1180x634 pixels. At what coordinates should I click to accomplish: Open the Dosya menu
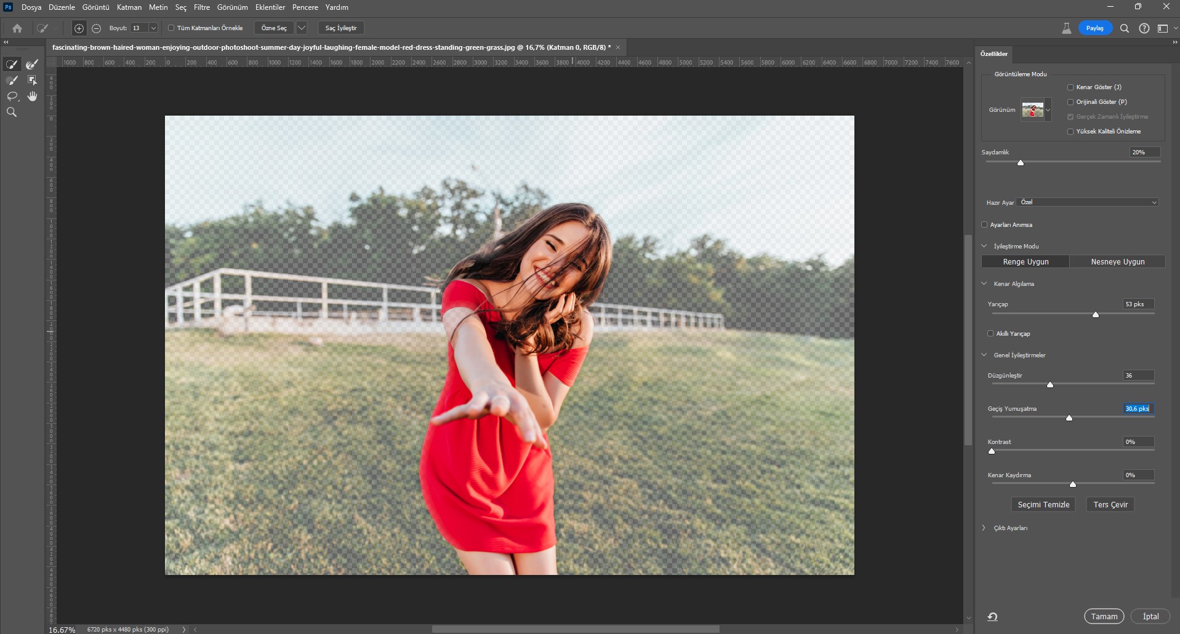31,7
